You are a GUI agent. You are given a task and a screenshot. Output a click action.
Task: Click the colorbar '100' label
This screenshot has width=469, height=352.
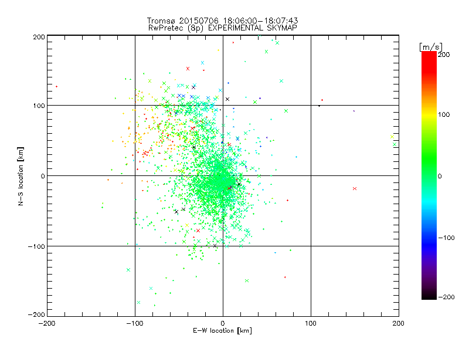[x=444, y=114]
